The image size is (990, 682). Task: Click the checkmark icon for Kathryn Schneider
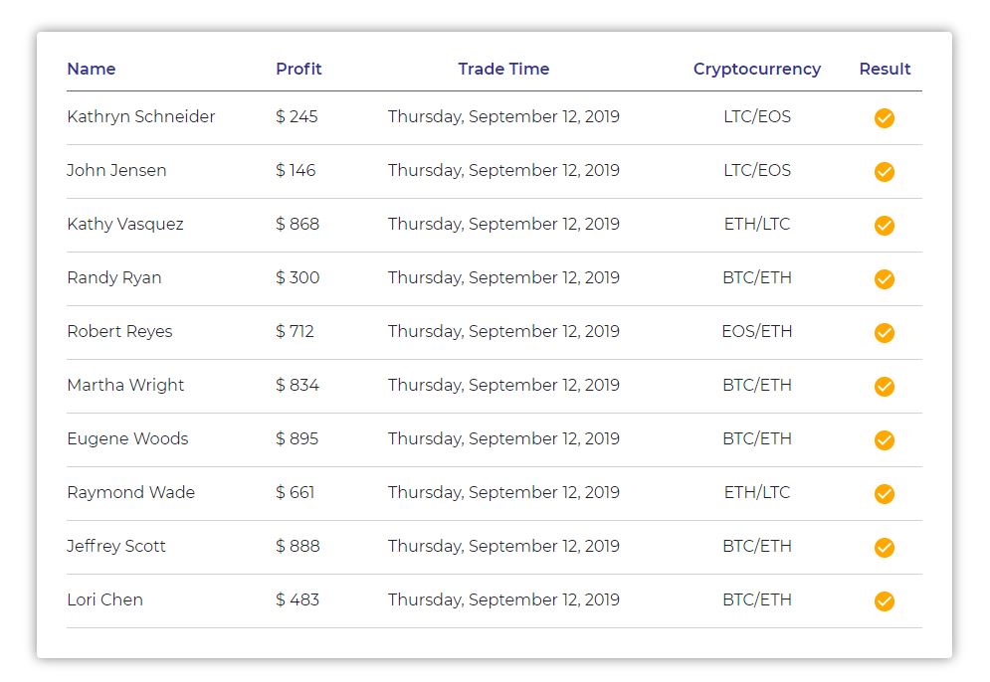(x=884, y=118)
